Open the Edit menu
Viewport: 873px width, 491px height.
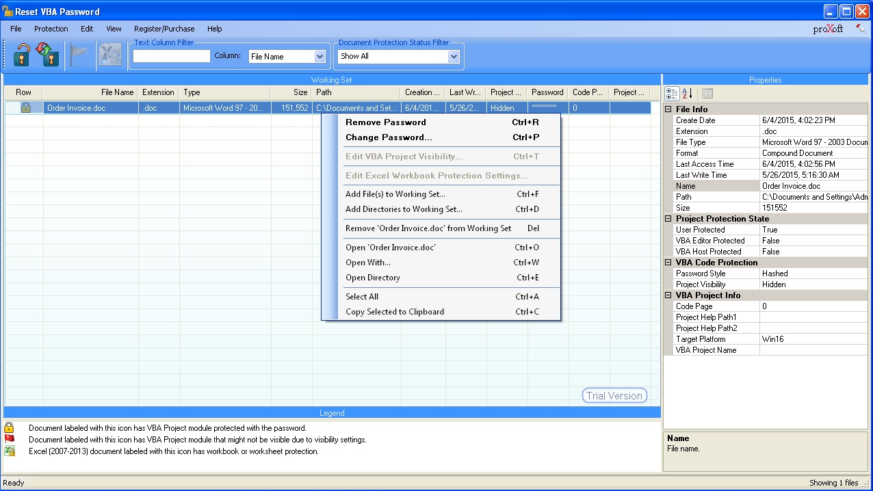[x=87, y=29]
